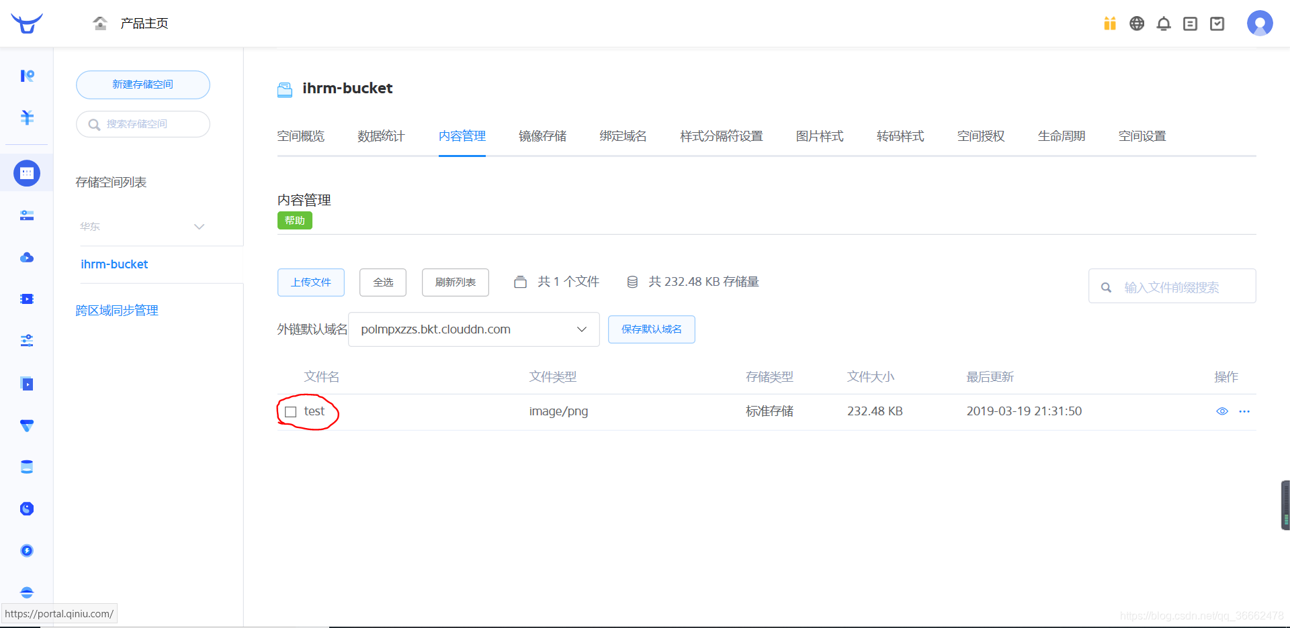This screenshot has height=628, width=1290.
Task: Open the yen billing icon in sidebar
Action: tap(27, 117)
